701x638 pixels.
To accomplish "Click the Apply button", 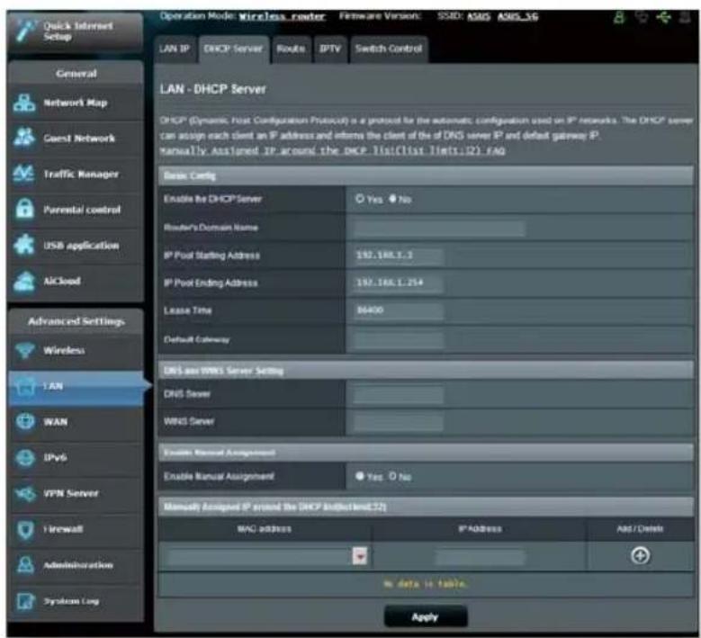I will click(x=426, y=617).
